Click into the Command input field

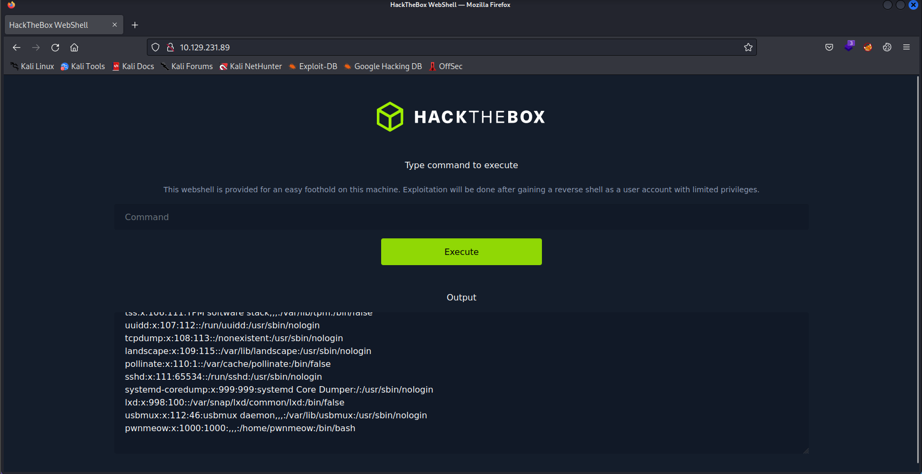click(x=461, y=217)
